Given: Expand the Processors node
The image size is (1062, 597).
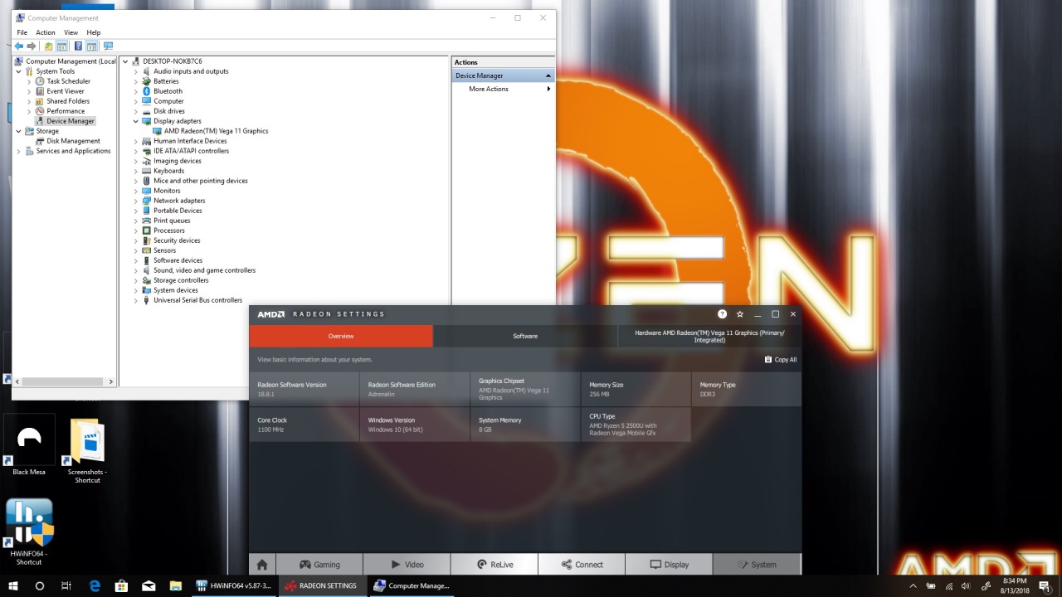Looking at the screenshot, I should (136, 231).
